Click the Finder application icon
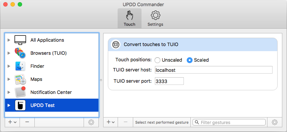Screen dimensions: 287x132 coord(20,66)
